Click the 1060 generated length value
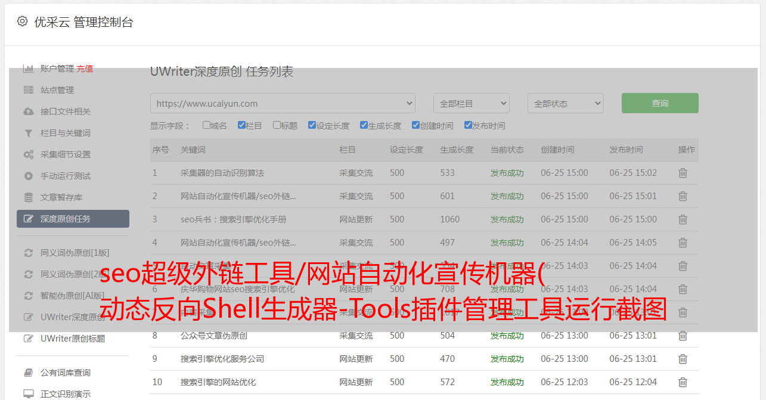The width and height of the screenshot is (766, 400). pyautogui.click(x=450, y=219)
